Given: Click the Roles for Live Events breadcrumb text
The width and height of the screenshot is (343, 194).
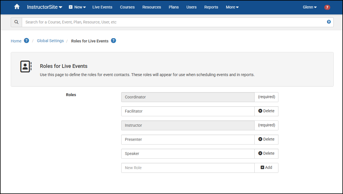Looking at the screenshot, I should 90,41.
